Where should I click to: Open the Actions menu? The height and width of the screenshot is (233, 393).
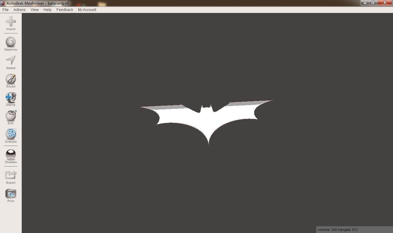click(x=19, y=10)
